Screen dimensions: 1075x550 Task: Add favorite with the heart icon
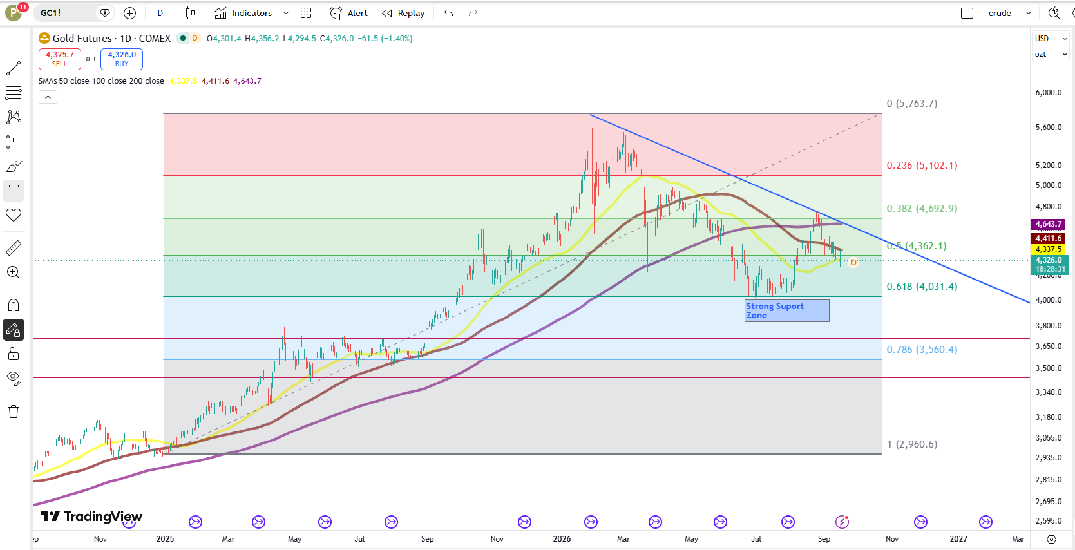[14, 215]
